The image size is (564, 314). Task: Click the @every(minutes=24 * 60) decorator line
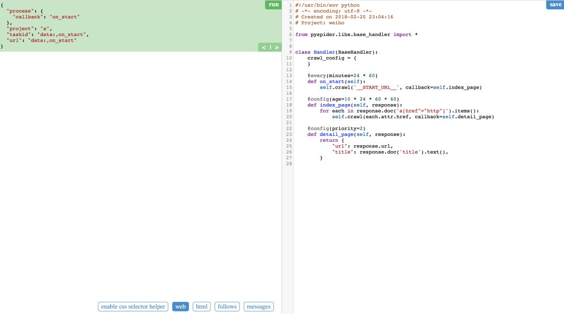(343, 76)
